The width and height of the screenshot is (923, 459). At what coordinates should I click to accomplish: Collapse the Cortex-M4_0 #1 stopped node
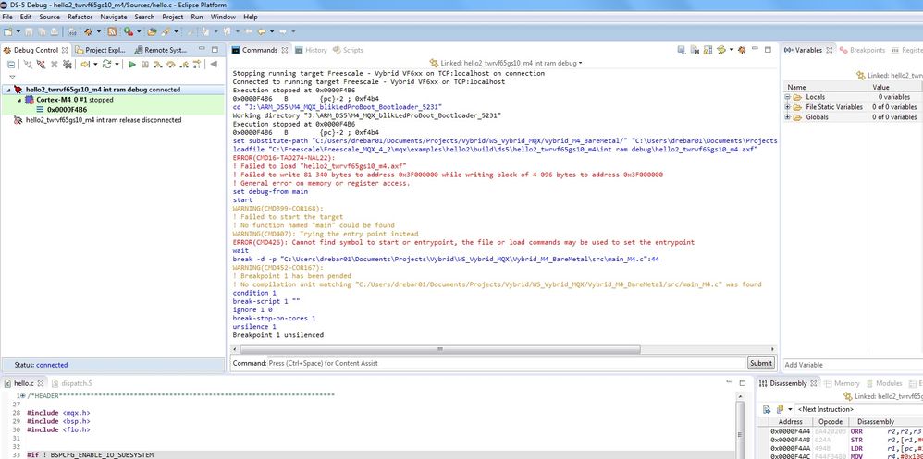[19, 100]
